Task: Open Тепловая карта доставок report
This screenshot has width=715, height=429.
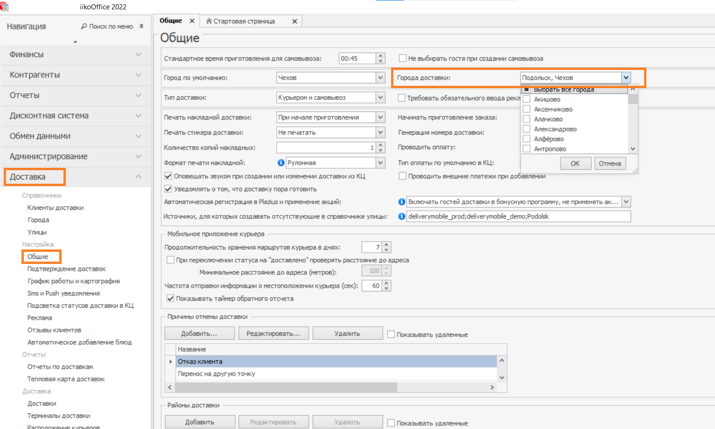Action: [x=66, y=379]
